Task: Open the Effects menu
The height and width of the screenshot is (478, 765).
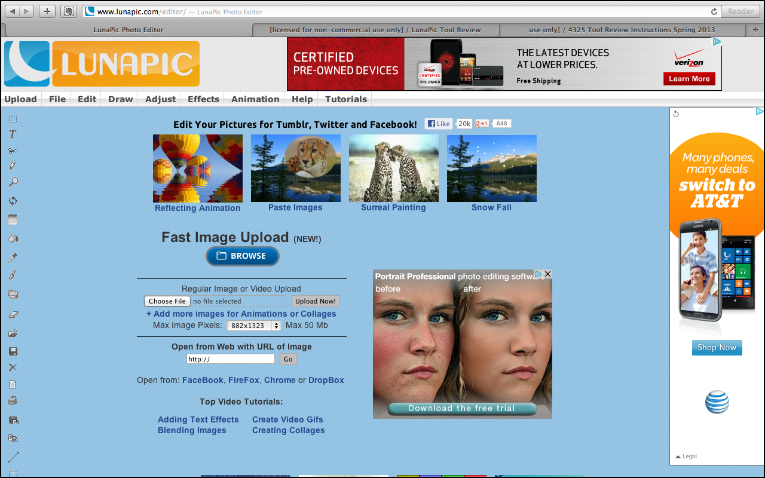Action: [x=203, y=99]
